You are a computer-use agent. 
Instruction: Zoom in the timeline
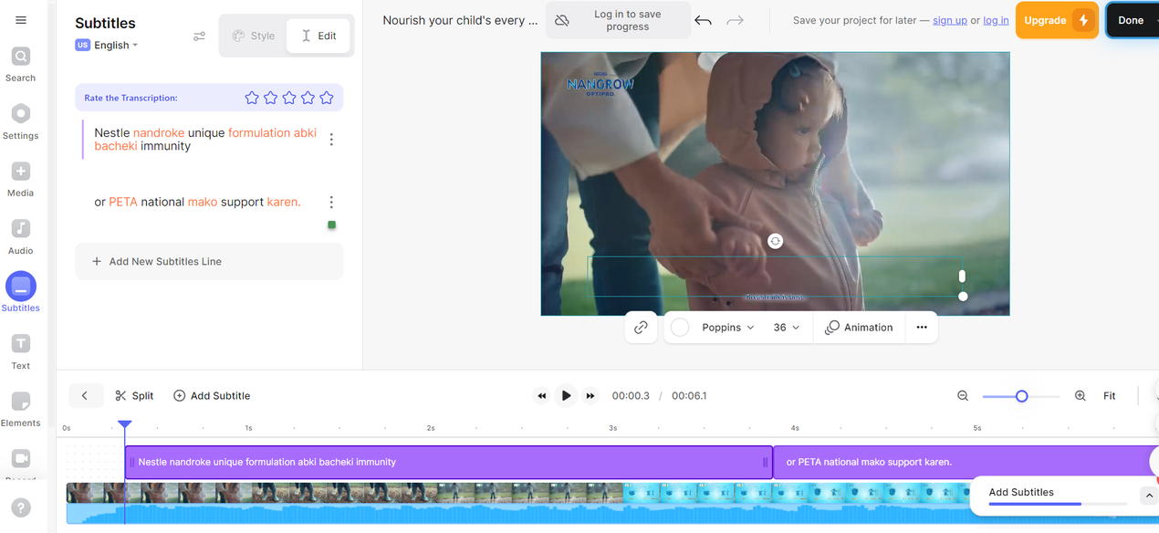tap(1081, 396)
